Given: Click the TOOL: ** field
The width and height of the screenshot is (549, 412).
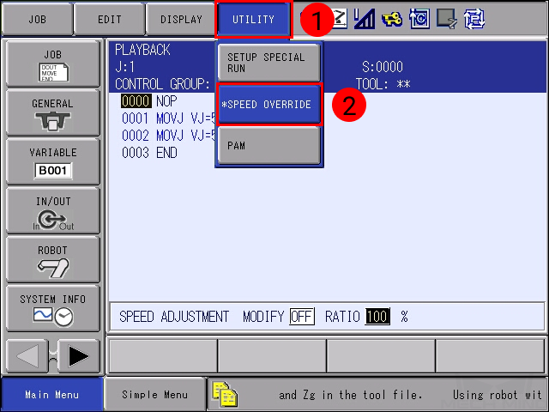Looking at the screenshot, I should click(x=383, y=84).
